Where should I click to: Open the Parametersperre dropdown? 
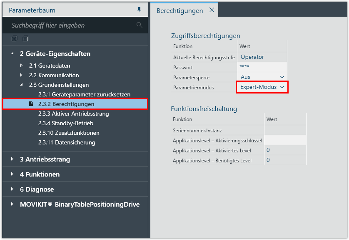coord(282,77)
